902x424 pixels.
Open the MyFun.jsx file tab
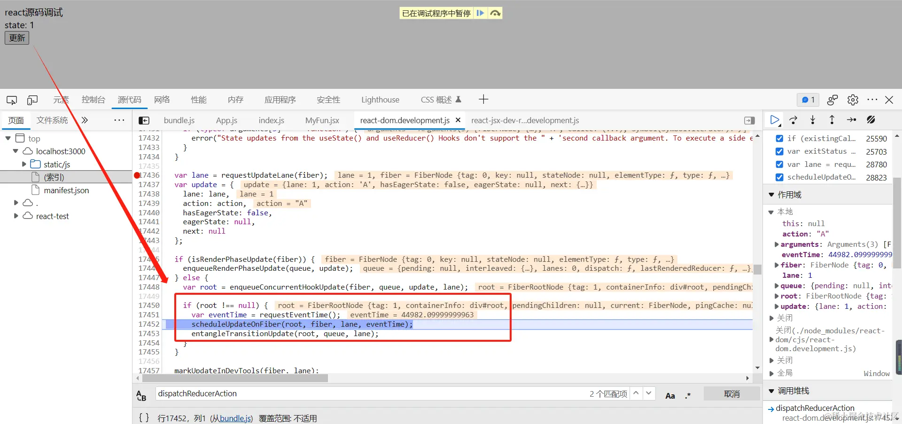[322, 120]
